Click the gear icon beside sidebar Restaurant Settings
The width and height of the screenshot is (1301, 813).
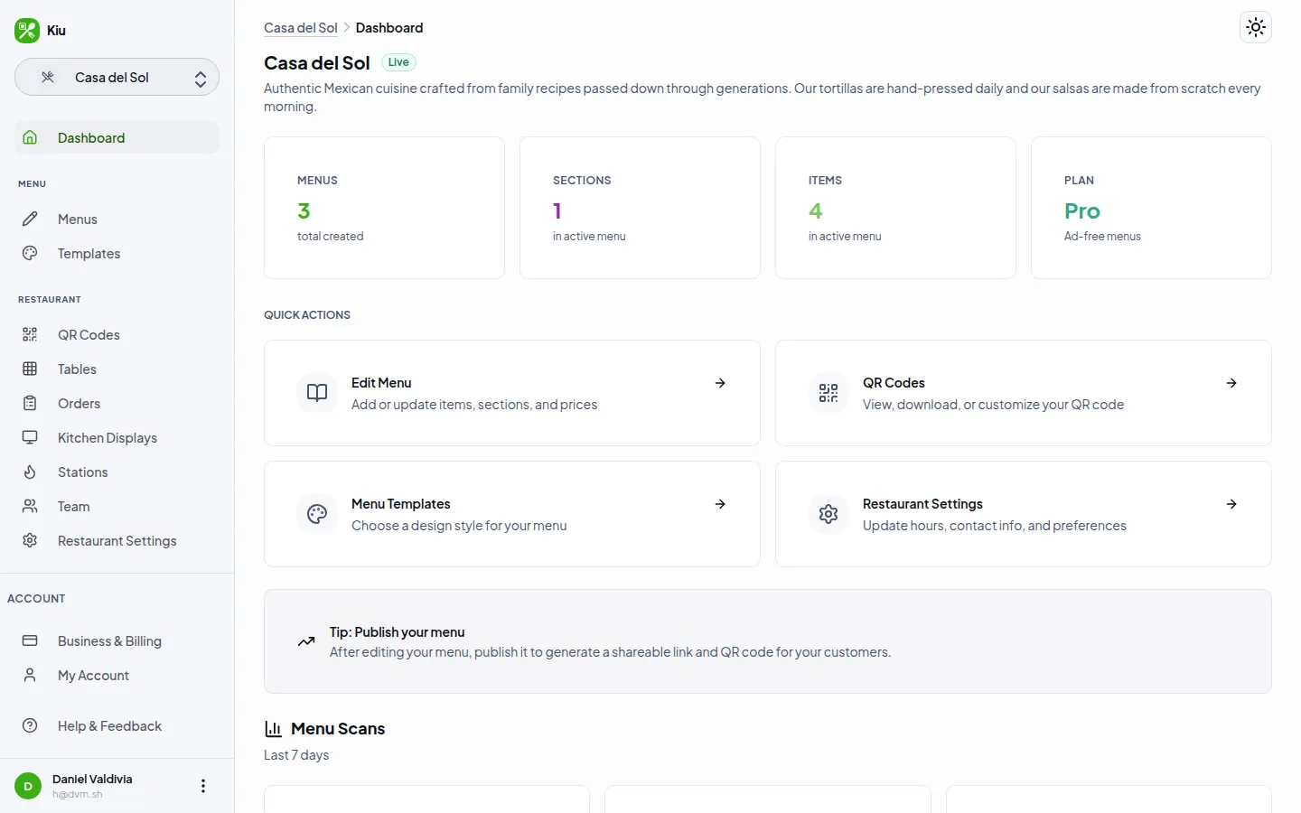point(30,540)
